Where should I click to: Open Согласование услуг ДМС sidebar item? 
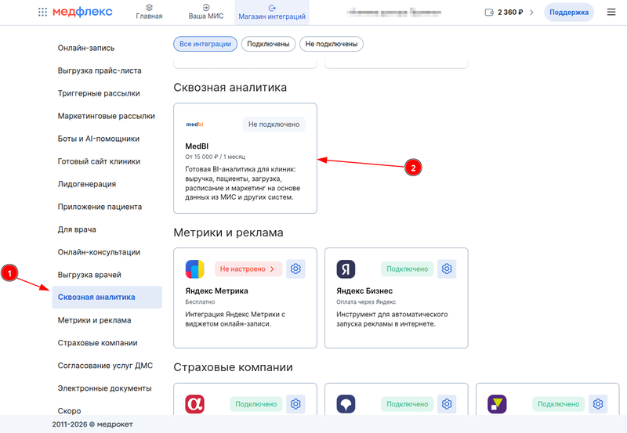pyautogui.click(x=105, y=366)
